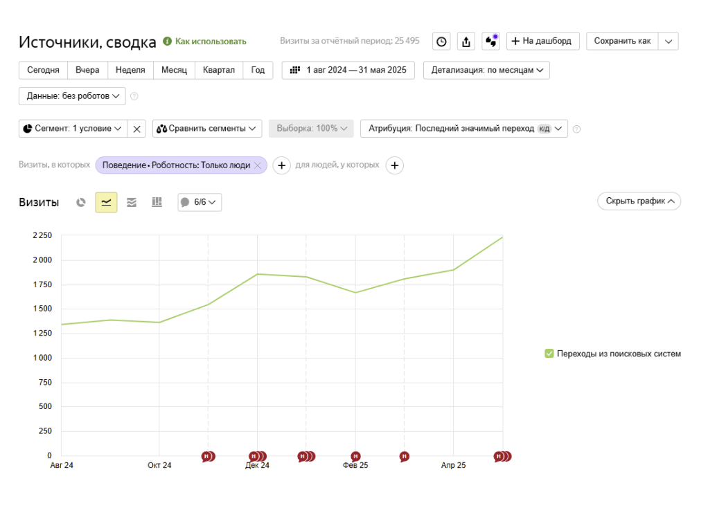
Task: Open the annotation marker at Ноя 24
Action: tap(208, 456)
